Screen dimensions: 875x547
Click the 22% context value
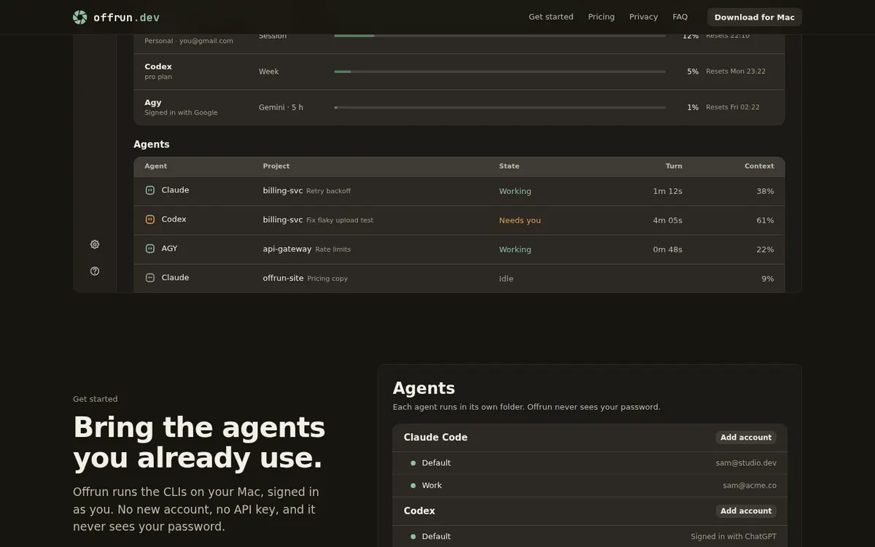tap(766, 249)
